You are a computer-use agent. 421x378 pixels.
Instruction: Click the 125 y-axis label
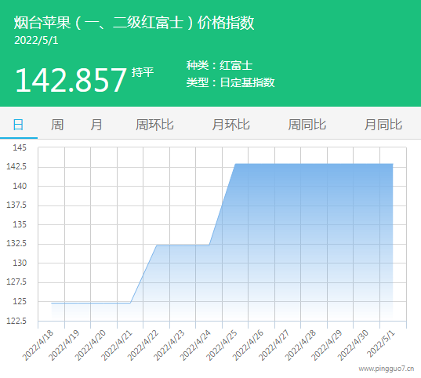pyautogui.click(x=20, y=301)
